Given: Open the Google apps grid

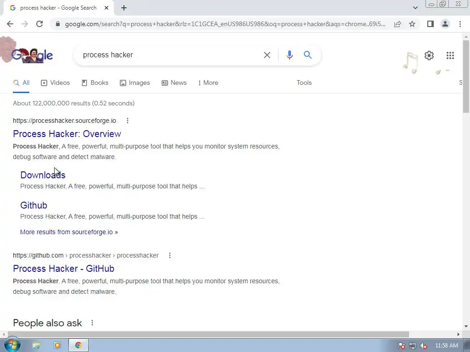Looking at the screenshot, I should (450, 55).
